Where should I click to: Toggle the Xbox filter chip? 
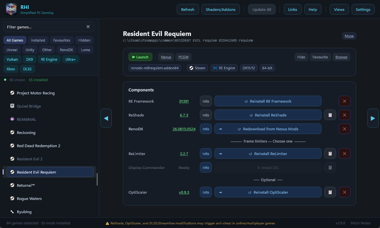point(11,69)
